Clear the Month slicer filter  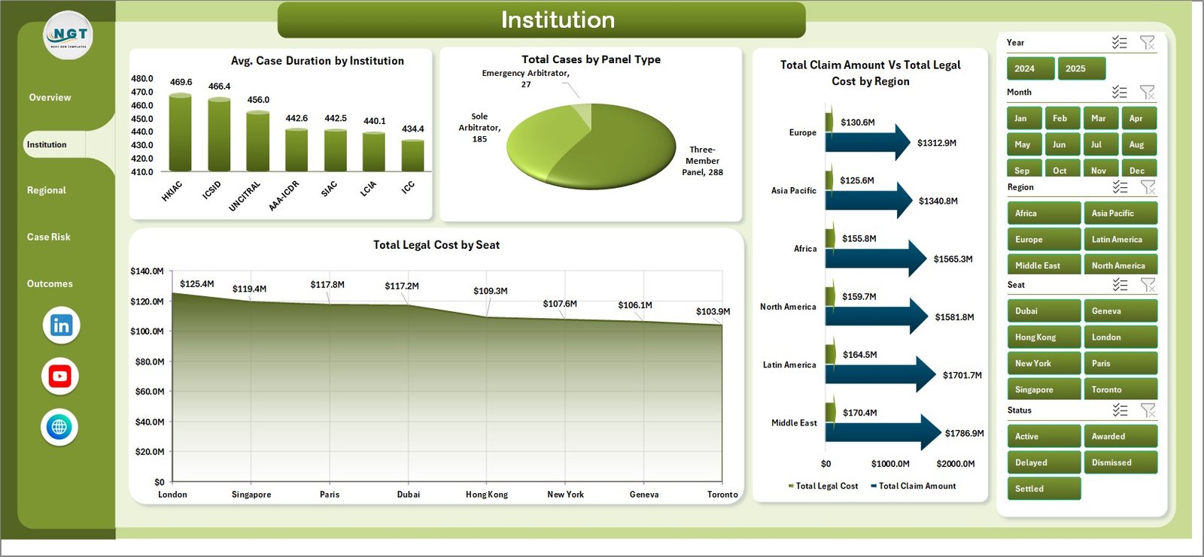(1147, 92)
